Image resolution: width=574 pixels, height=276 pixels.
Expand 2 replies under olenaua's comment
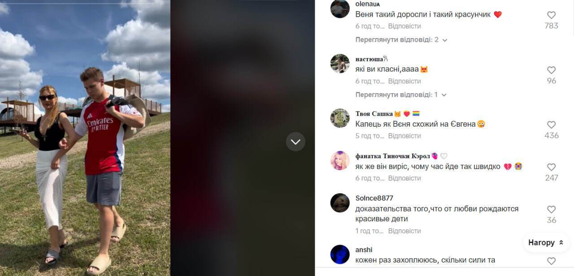(x=401, y=39)
